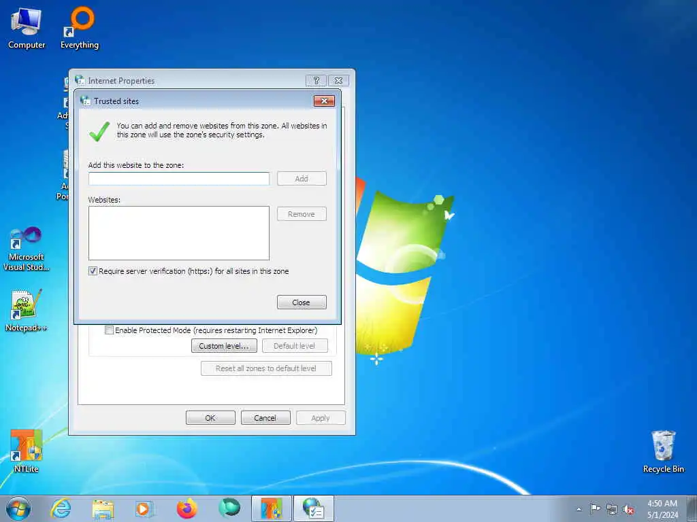Open the Recycle Bin
Screen dimensions: 697x522
click(x=663, y=451)
